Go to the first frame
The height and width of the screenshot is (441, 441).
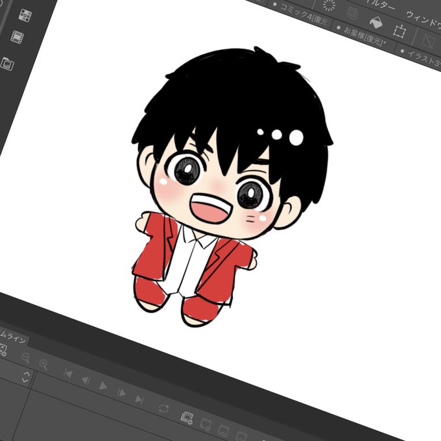[x=68, y=374]
